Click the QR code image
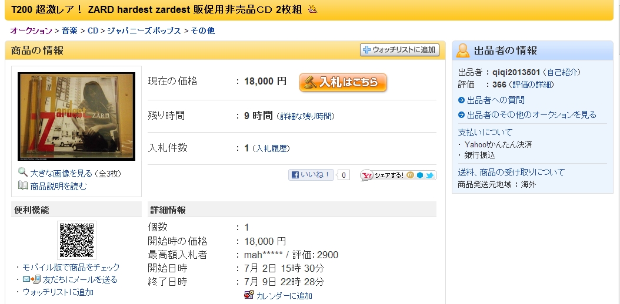Screen dimensions: 620x304 coord(76,241)
